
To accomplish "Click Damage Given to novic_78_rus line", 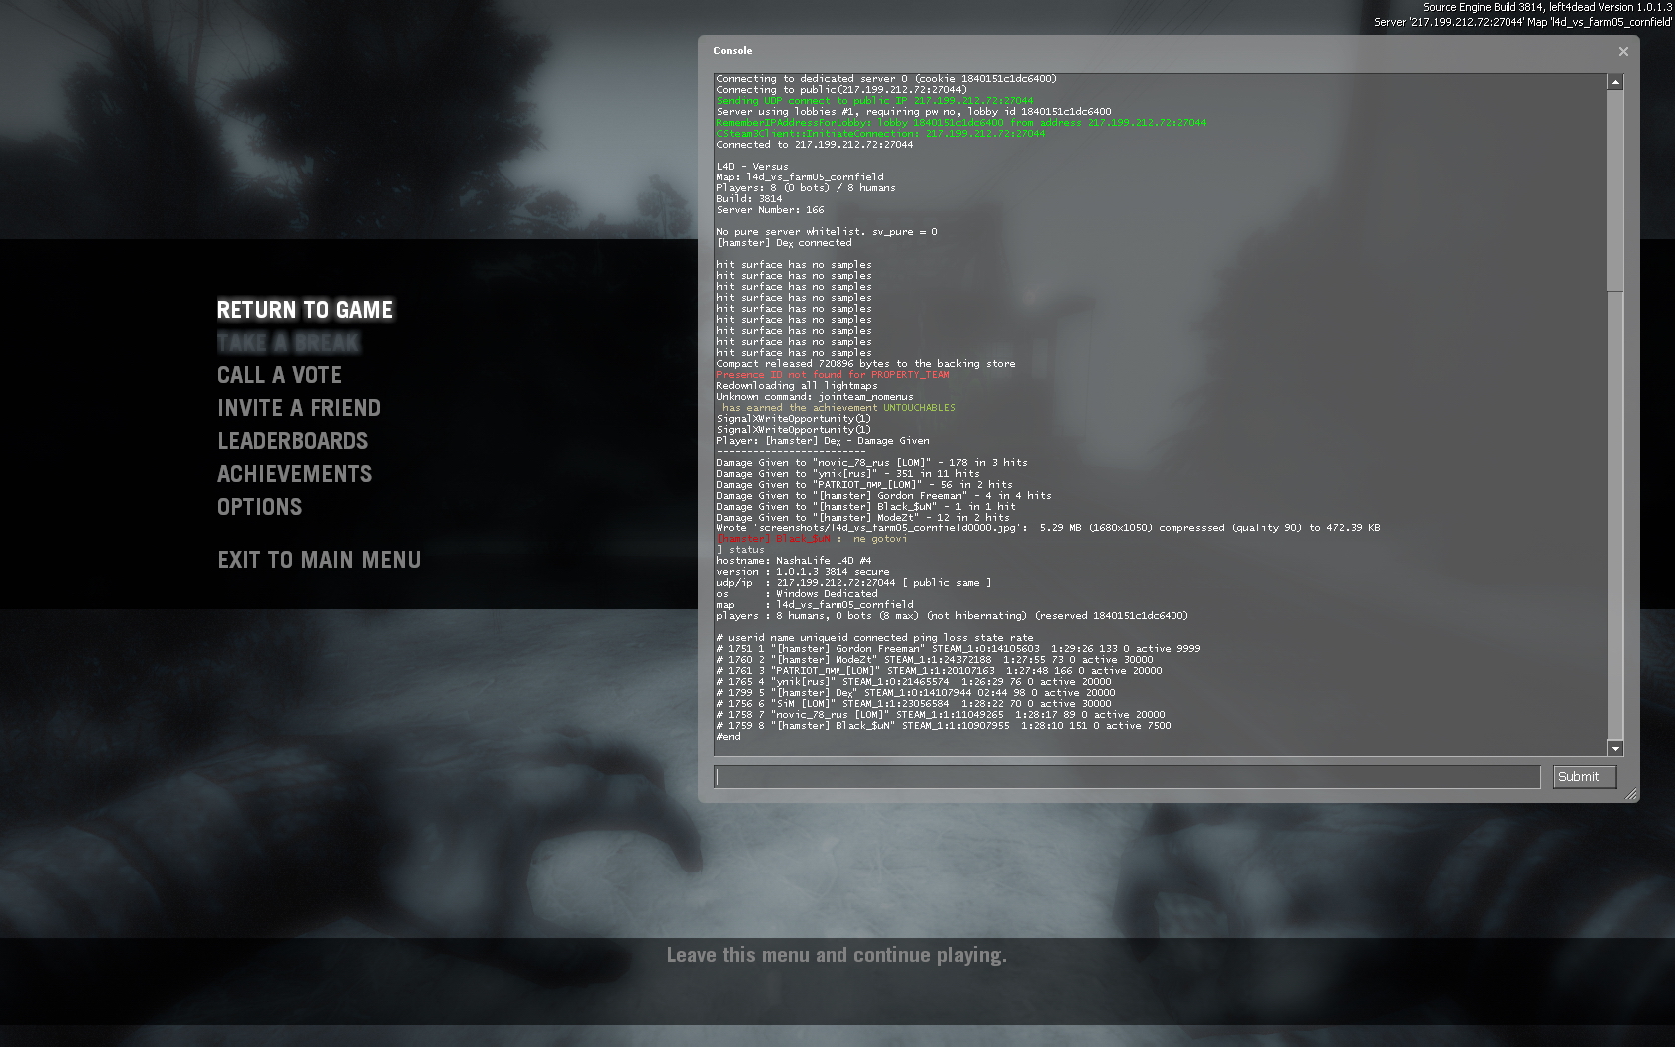I will (871, 463).
